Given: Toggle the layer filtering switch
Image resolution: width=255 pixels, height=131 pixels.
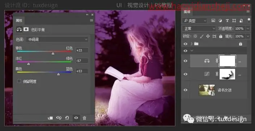Looking at the screenshot, I should tap(249, 20).
